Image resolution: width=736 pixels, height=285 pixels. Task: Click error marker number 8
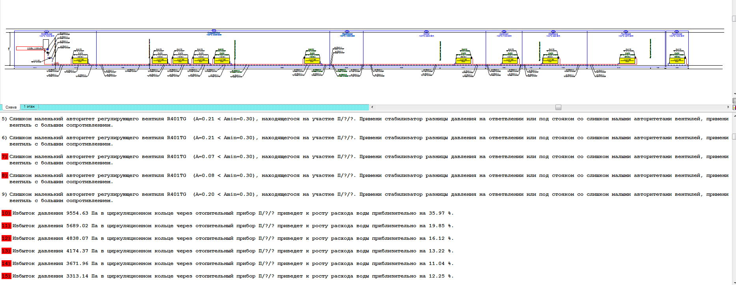click(x=5, y=176)
